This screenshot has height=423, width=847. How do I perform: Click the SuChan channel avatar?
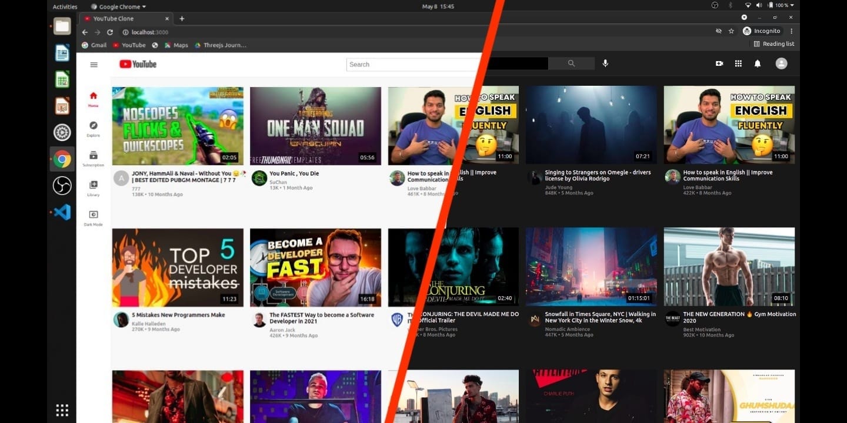point(259,178)
